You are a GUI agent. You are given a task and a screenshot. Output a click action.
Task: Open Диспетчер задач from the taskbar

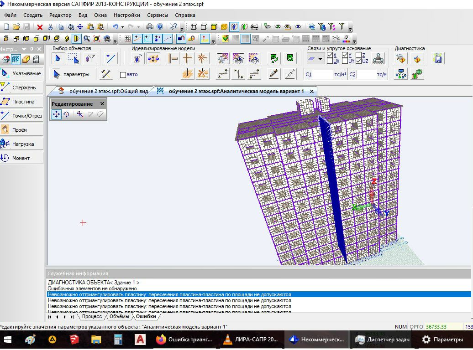[x=382, y=340]
